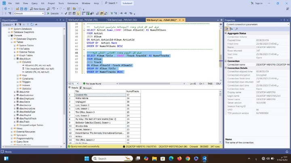Screen dimensions: 291x163
Task: Click the Execute button
Action: [x=53, y=13]
